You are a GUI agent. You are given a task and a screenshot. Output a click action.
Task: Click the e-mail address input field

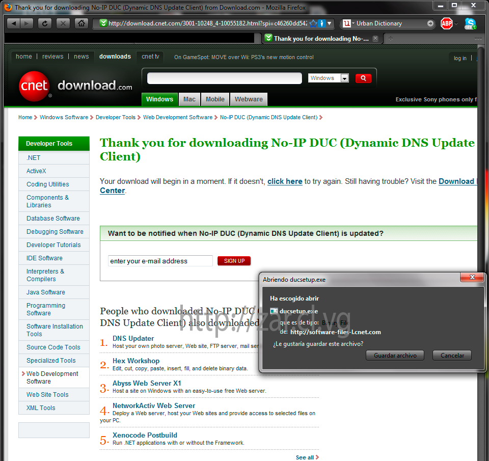coord(160,261)
